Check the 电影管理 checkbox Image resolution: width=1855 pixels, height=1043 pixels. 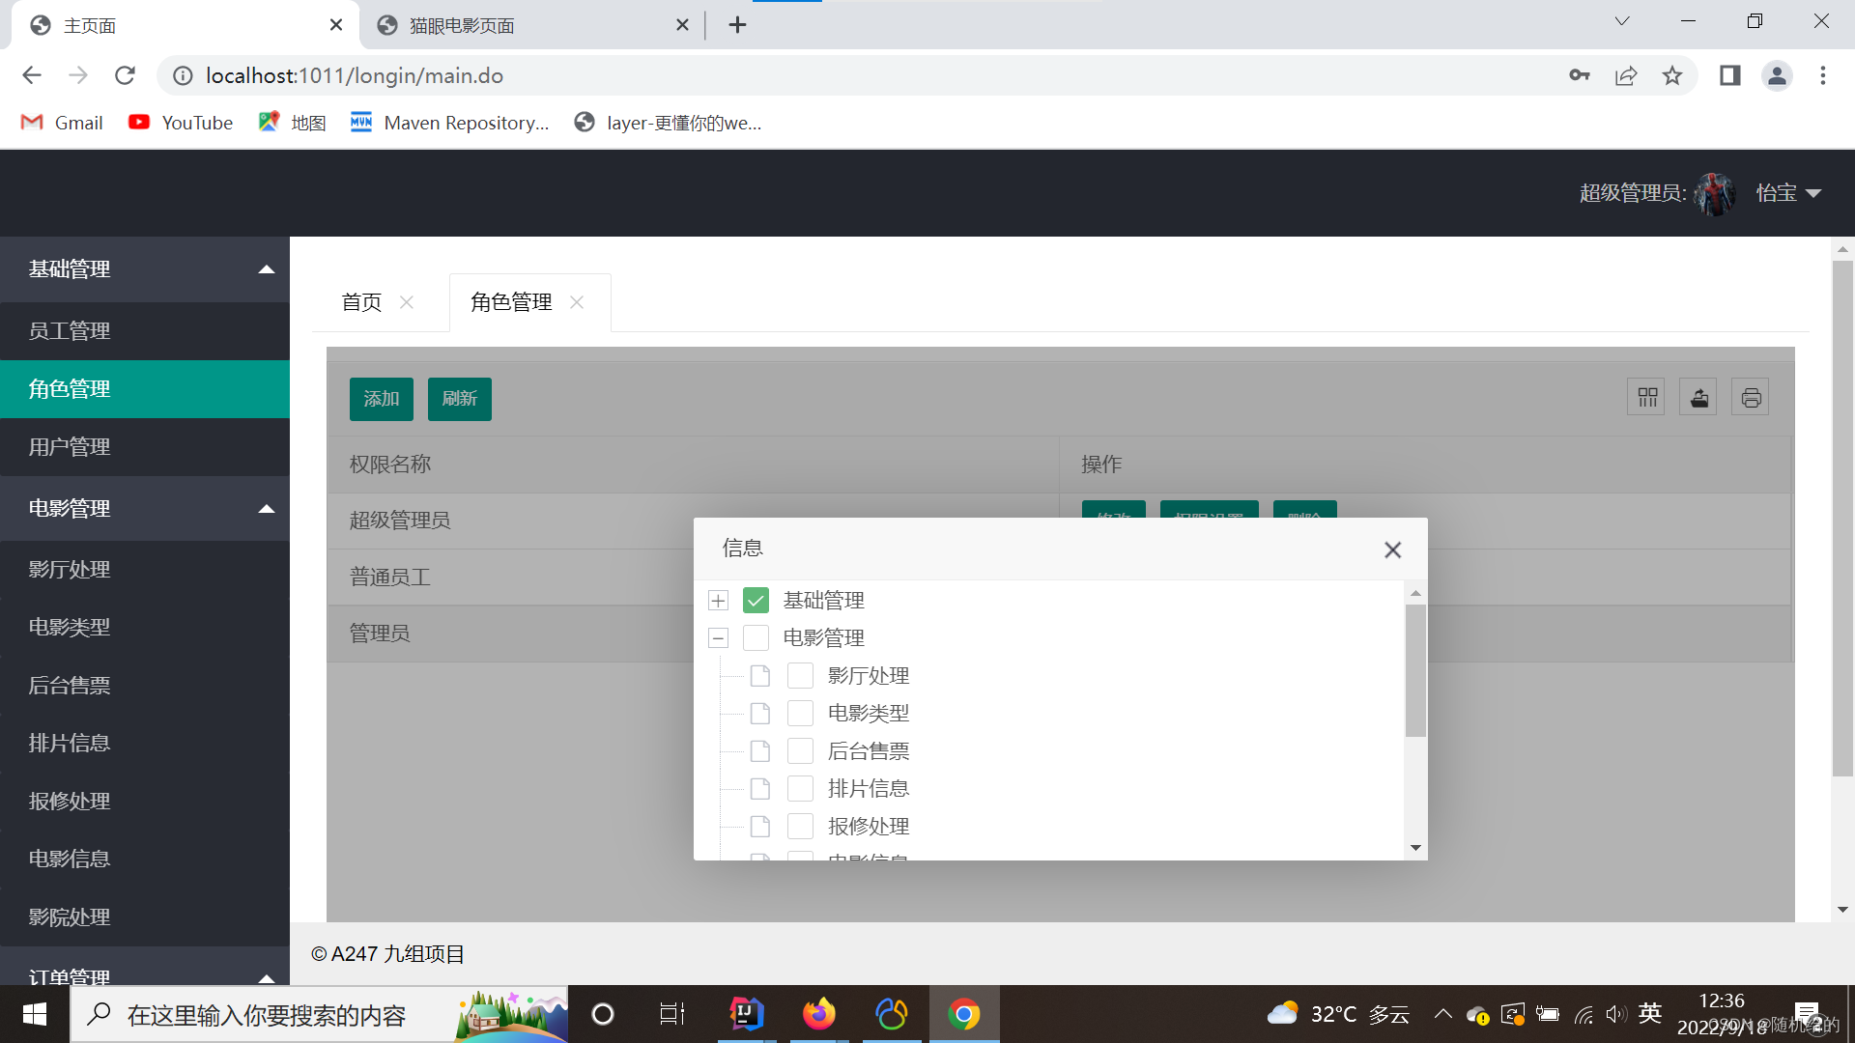coord(756,638)
